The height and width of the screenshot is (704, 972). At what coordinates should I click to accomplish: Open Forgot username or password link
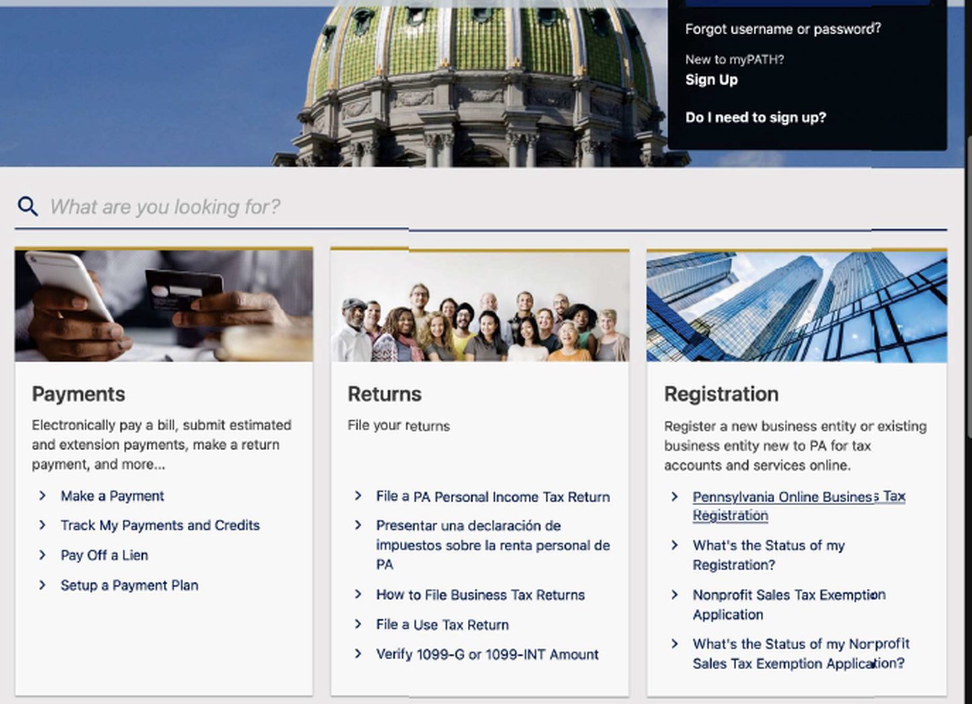[782, 29]
